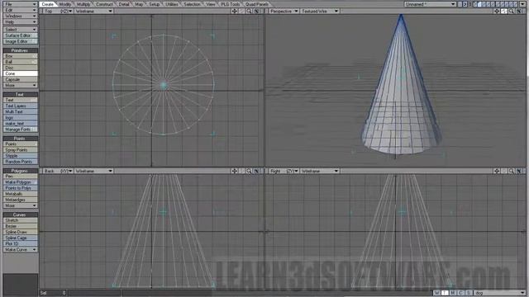Viewport: 529px width, 297px height.
Task: Click the previous layer bank arrow button
Action: tap(460, 4)
